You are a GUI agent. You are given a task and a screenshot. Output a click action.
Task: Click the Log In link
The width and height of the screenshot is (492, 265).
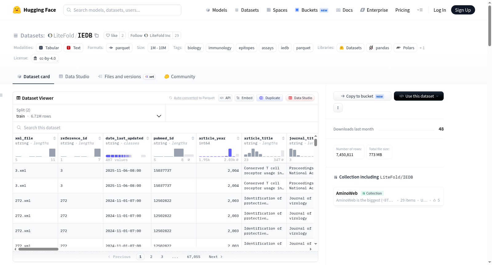(440, 10)
